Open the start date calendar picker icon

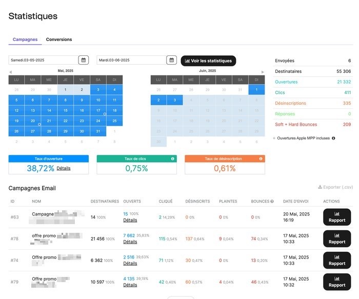[84, 60]
